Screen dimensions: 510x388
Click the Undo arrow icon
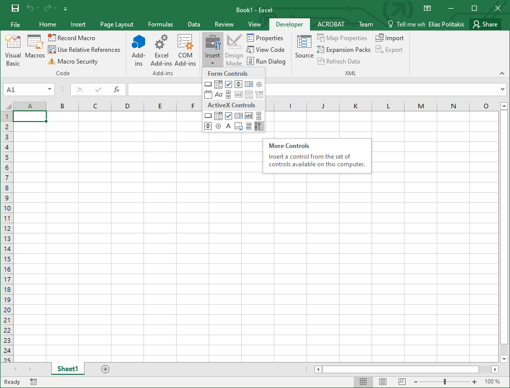tap(30, 9)
